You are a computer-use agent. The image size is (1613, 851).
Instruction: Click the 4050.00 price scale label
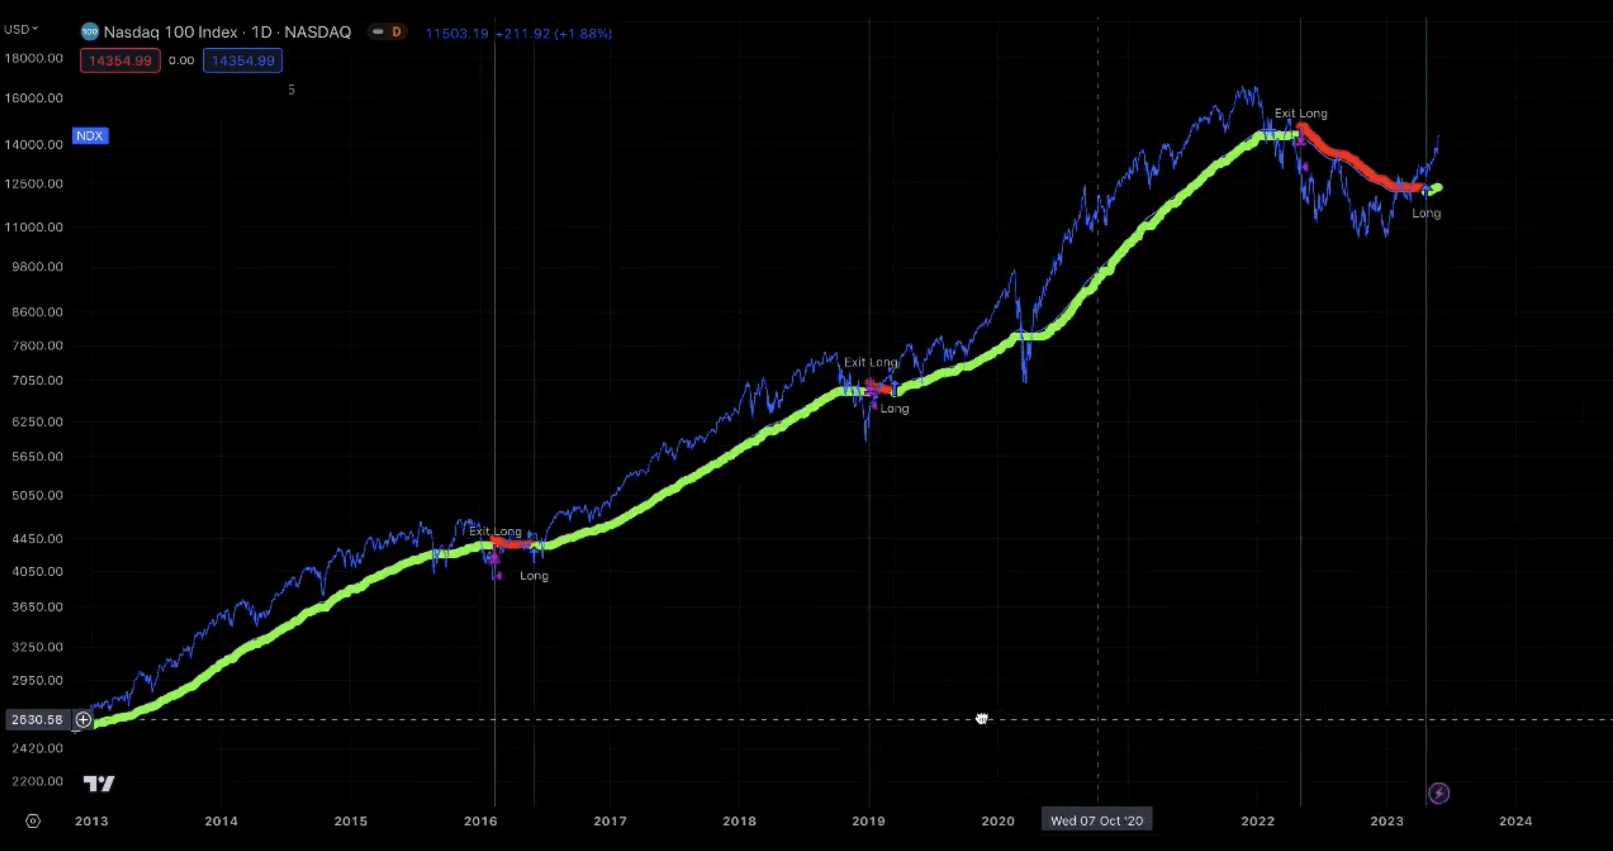click(38, 571)
